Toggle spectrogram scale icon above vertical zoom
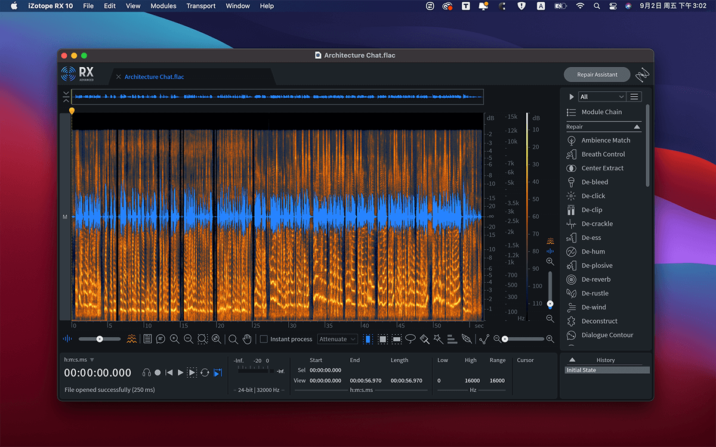This screenshot has width=716, height=447. (x=550, y=241)
